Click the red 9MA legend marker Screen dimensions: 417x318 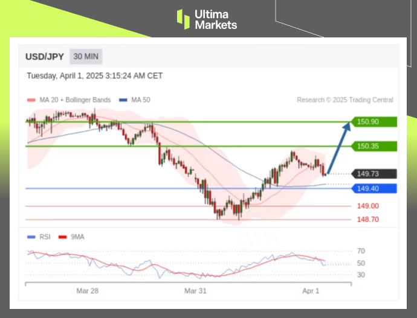pyautogui.click(x=62, y=237)
